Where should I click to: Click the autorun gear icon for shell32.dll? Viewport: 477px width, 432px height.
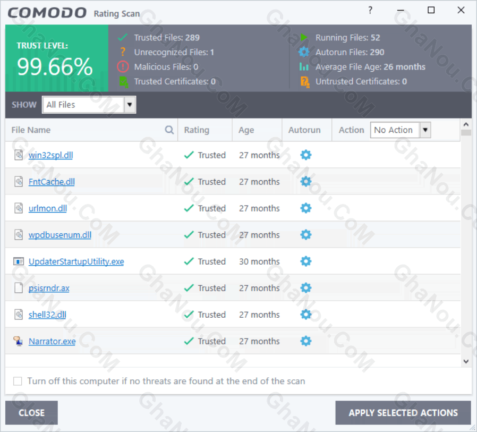306,314
